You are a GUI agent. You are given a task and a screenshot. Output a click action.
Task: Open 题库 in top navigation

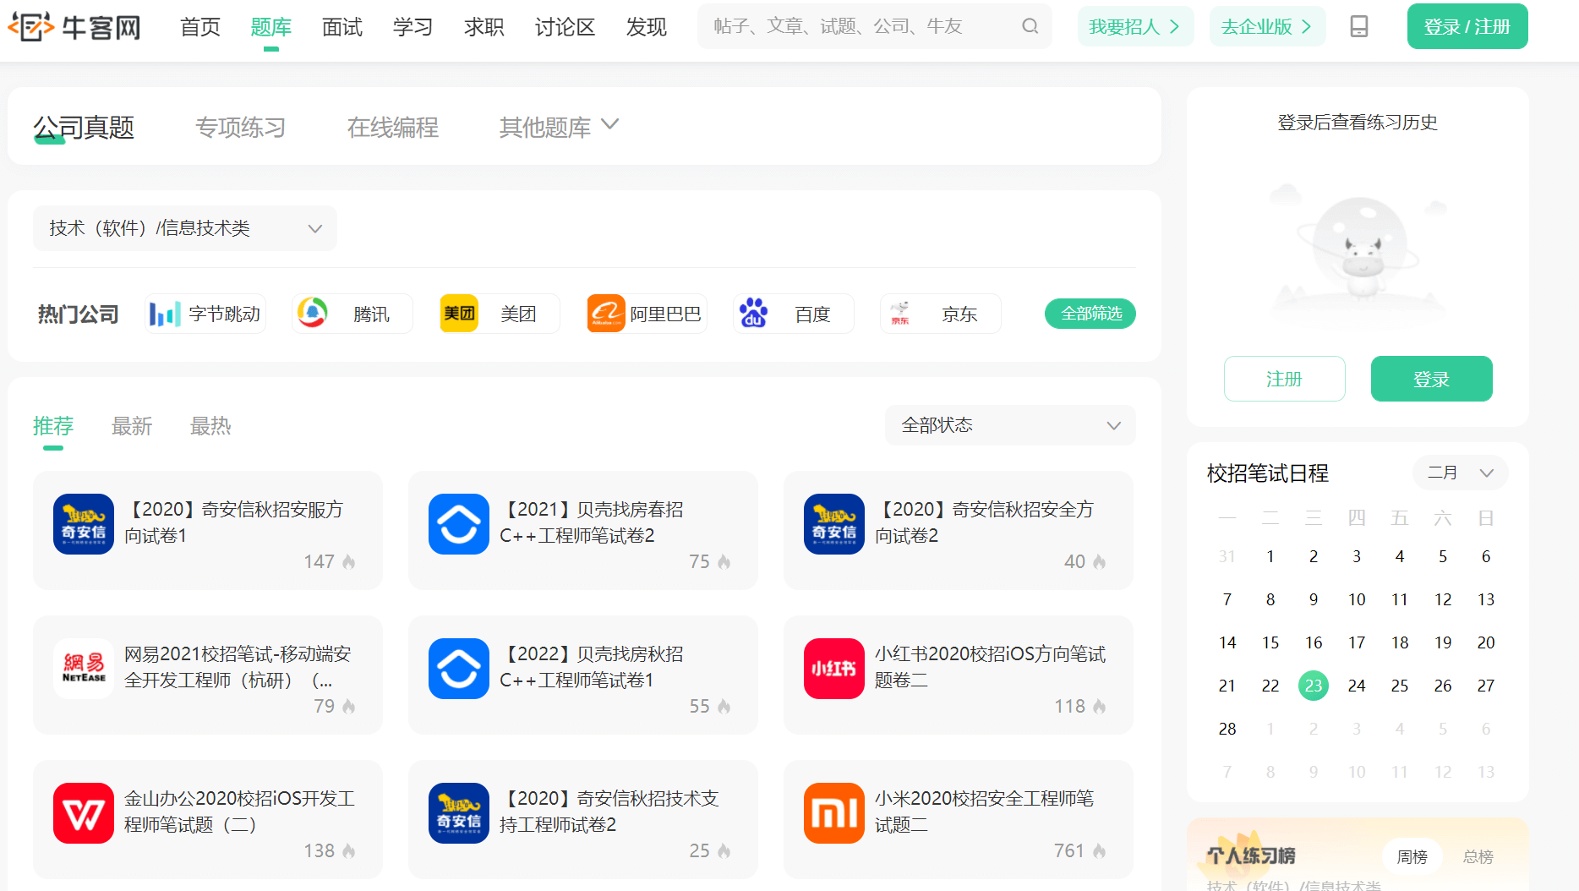[x=271, y=27]
